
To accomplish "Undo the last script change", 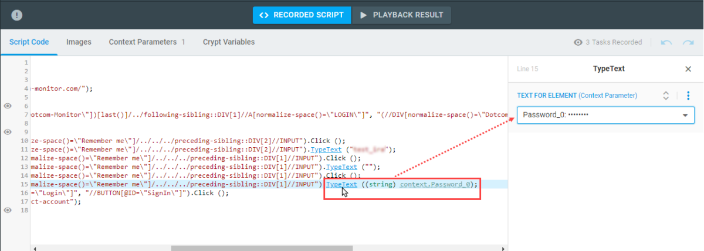I will tap(666, 42).
